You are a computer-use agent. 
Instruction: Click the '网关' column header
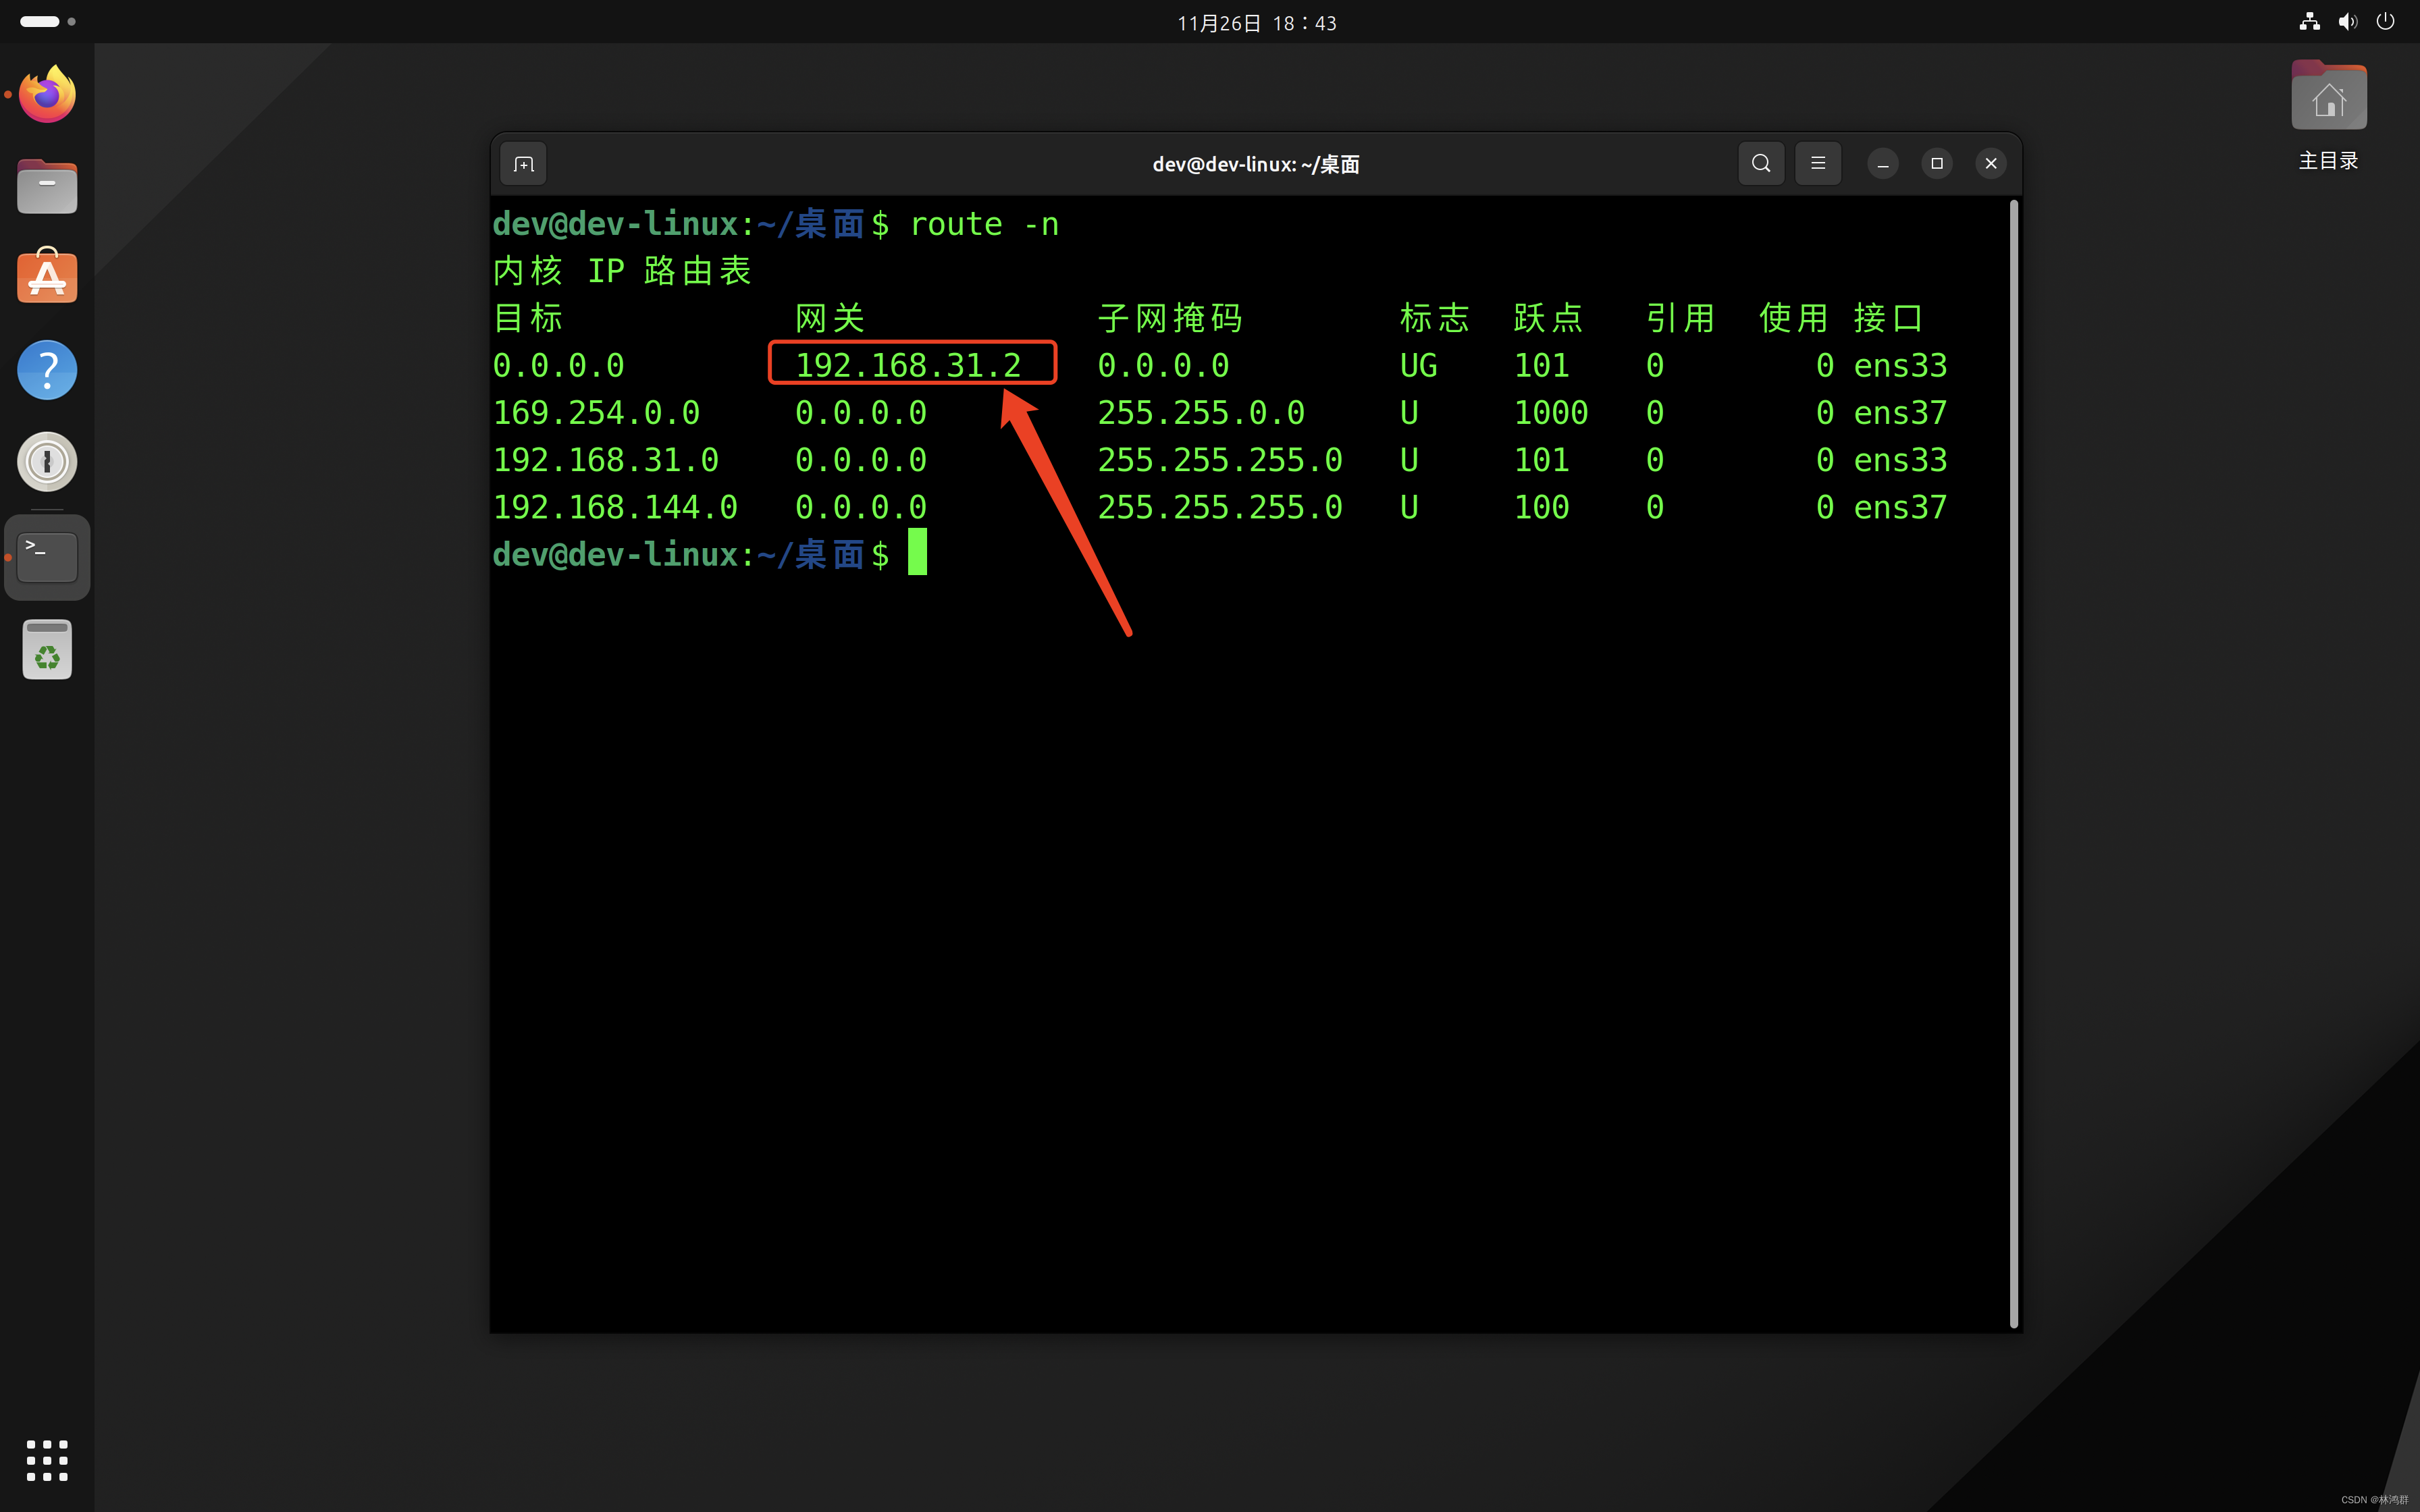[830, 318]
